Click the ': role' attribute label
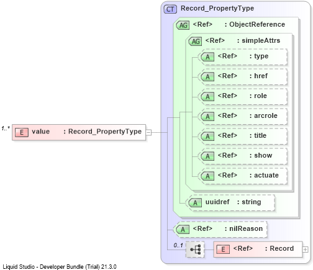This screenshot has height=270, width=313. pos(258,96)
